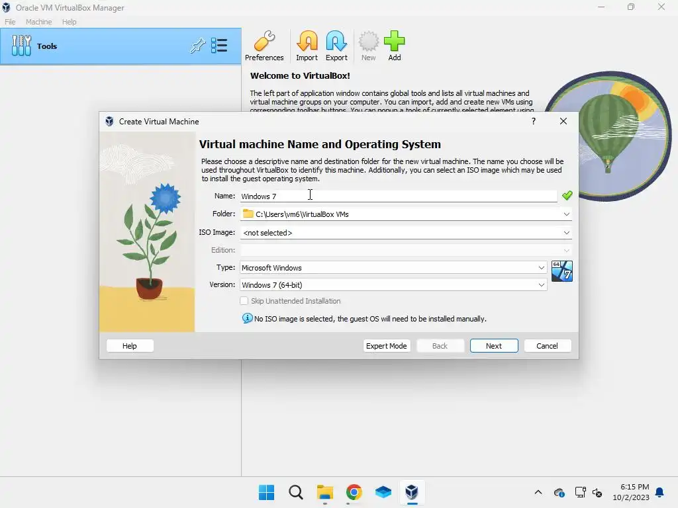Click Next to continue
Image resolution: width=678 pixels, height=508 pixels.
[494, 345]
